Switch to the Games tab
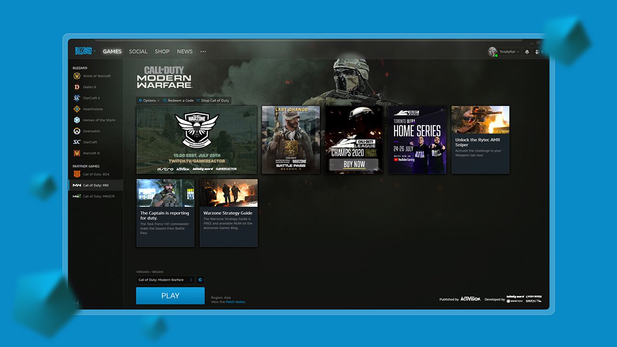The height and width of the screenshot is (347, 617). pos(112,52)
